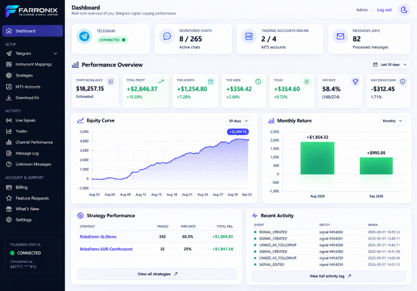The image size is (417, 291).
Task: Click the Aug 2026 monthly return bar
Action: pyautogui.click(x=318, y=158)
